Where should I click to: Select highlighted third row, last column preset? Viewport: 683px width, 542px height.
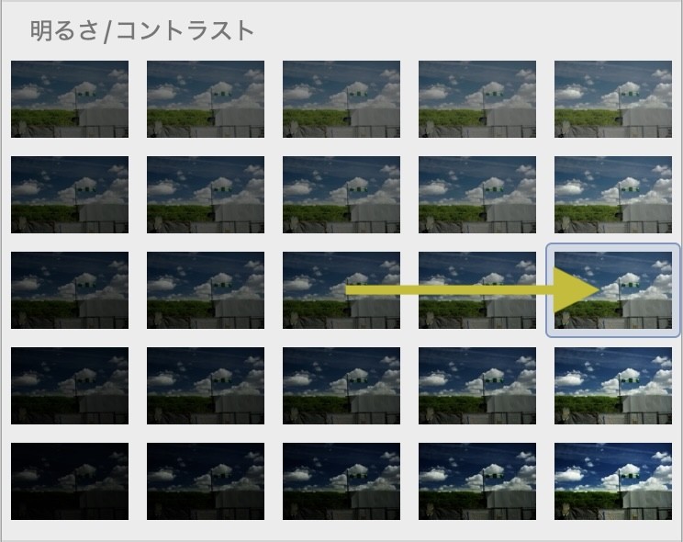[613, 290]
